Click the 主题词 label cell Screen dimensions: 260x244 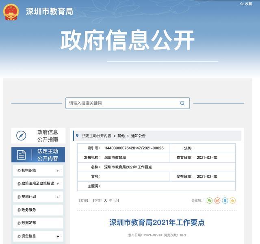(94, 186)
